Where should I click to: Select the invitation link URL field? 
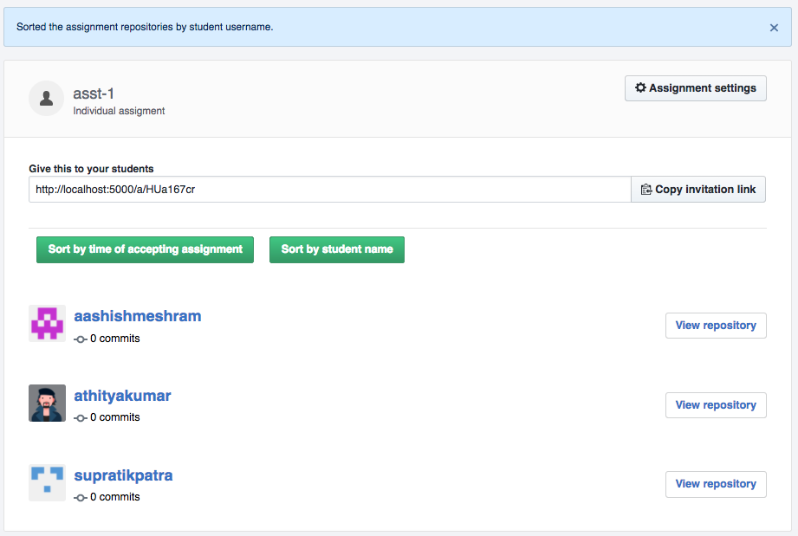click(330, 189)
